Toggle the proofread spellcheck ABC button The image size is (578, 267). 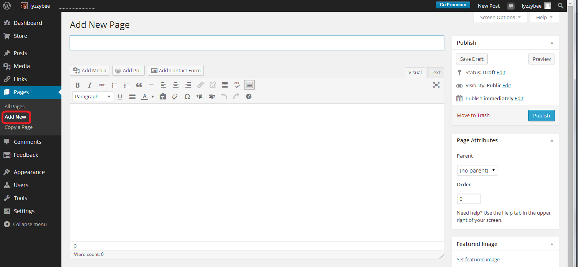tap(237, 85)
